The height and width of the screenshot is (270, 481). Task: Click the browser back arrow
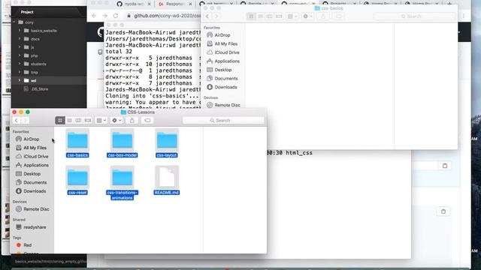tap(94, 16)
